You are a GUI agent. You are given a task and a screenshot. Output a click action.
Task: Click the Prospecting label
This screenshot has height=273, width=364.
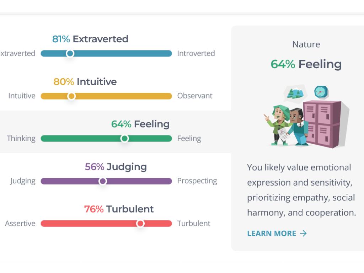(197, 181)
